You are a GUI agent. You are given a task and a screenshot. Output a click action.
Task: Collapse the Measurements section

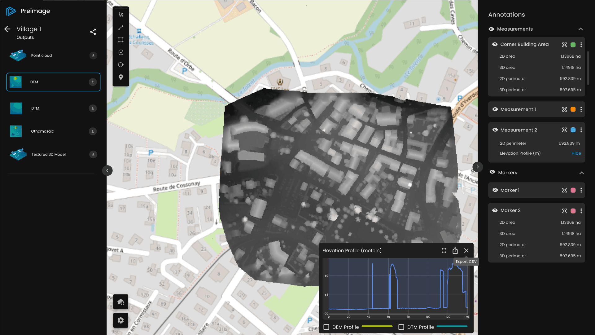click(x=580, y=29)
